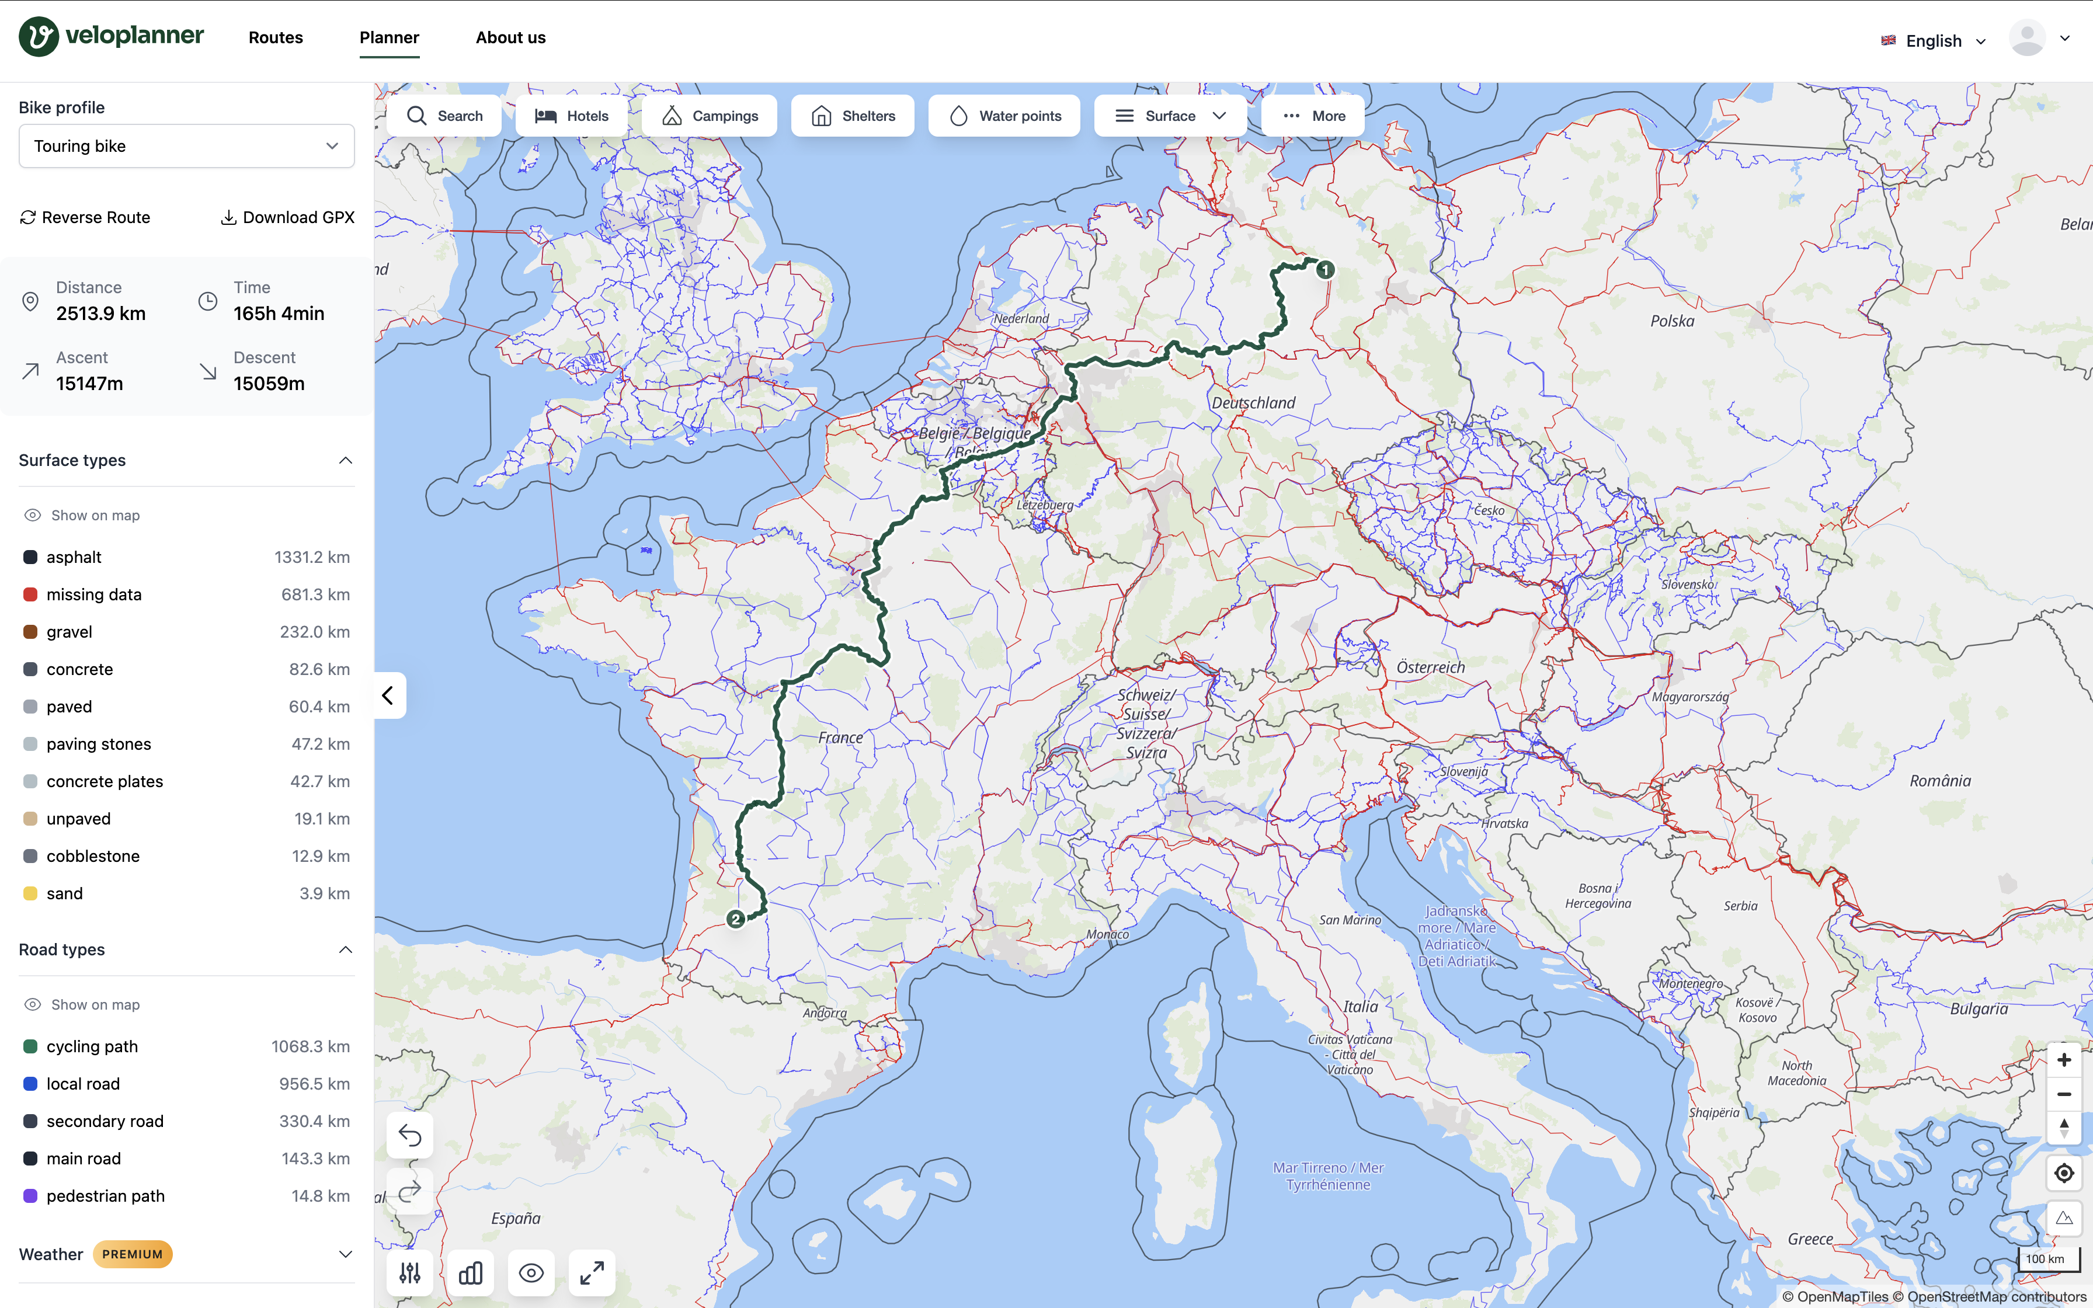This screenshot has height=1308, width=2093.
Task: Select the pedestrian path row
Action: tap(187, 1196)
